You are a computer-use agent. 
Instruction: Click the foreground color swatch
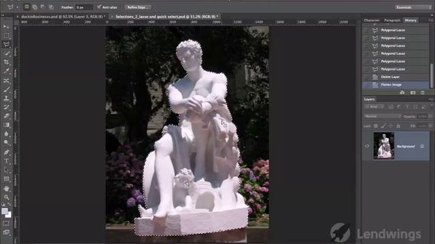point(5,211)
